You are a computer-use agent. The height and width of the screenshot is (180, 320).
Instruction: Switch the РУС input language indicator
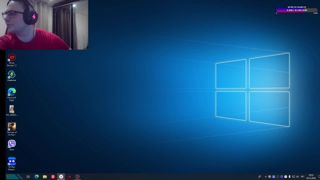tap(302, 176)
